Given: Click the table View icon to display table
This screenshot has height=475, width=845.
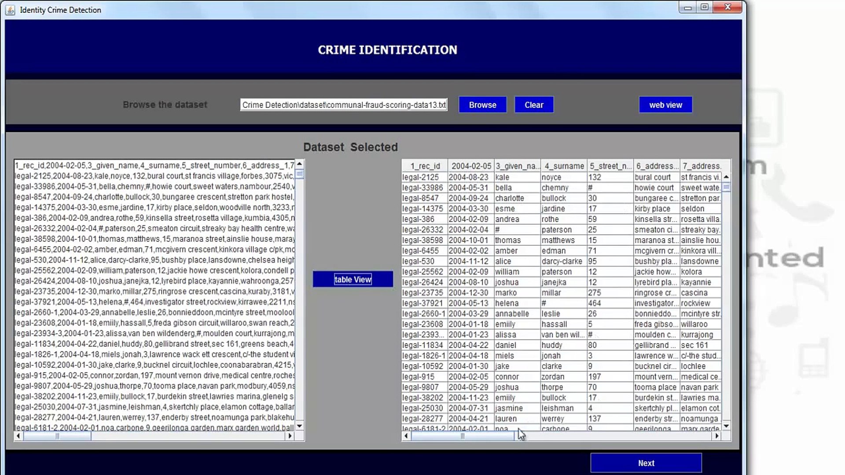Looking at the screenshot, I should (353, 280).
